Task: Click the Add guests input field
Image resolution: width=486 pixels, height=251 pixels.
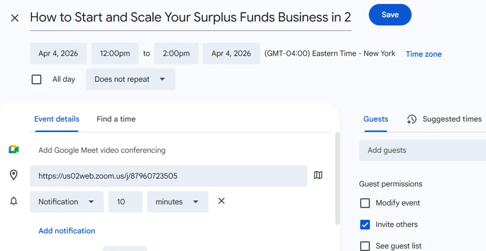Action: tap(421, 150)
